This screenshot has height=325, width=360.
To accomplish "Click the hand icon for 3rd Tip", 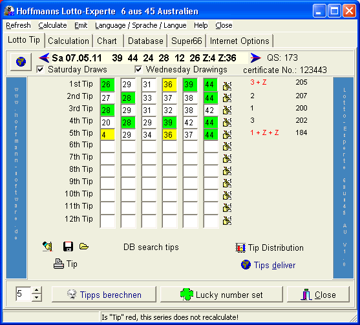I will coord(227,110).
